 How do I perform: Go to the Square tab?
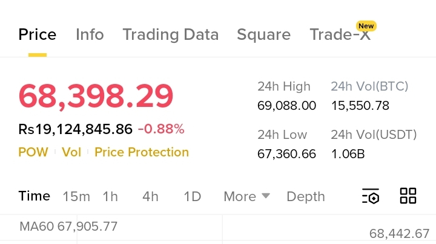click(263, 34)
